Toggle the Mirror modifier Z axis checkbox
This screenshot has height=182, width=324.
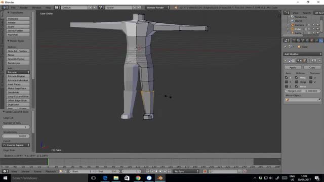[287, 86]
